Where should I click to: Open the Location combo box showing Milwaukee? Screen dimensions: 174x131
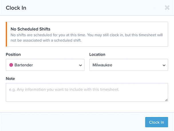128,65
